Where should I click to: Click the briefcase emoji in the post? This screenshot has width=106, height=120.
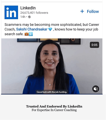27,34
